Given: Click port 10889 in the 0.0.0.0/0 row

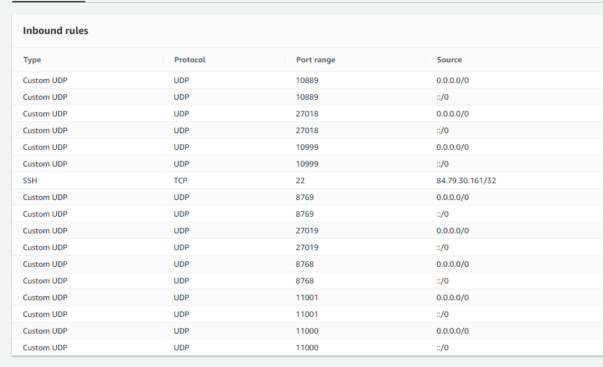Looking at the screenshot, I should (307, 80).
